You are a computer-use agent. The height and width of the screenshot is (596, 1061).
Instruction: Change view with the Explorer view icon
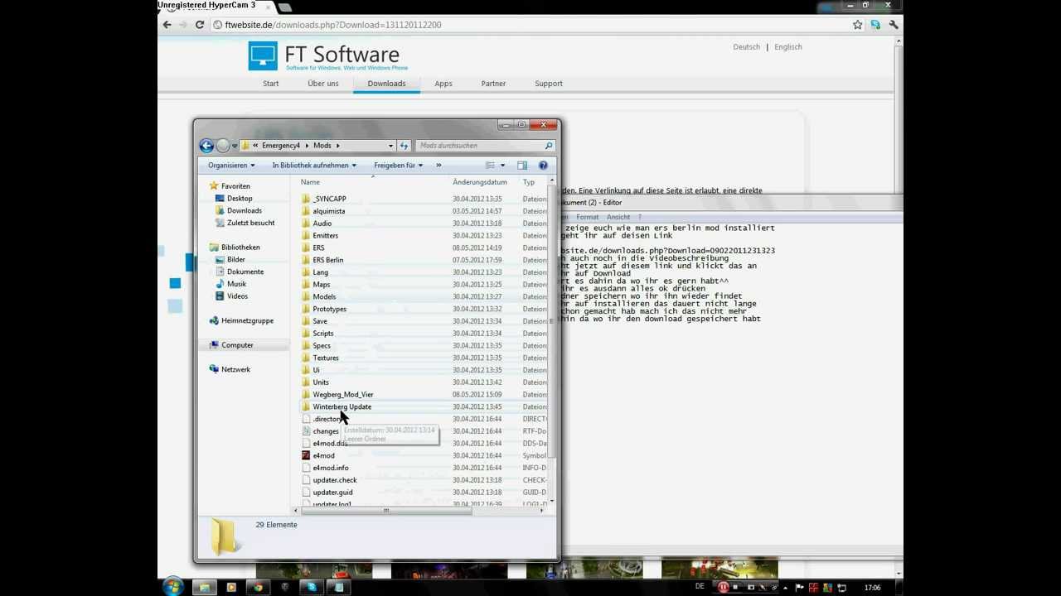coord(490,166)
